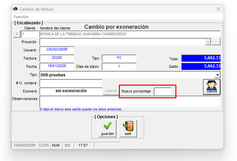237x161 pixels.
Task: Click the 17:07 clock in status bar
Action: [83, 145]
